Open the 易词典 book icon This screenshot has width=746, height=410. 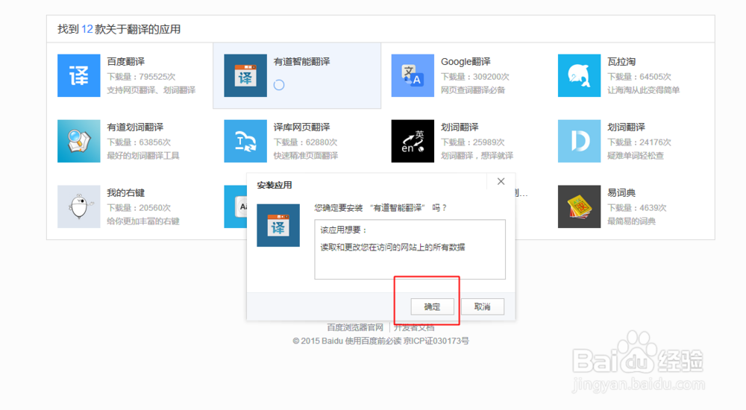click(x=579, y=207)
